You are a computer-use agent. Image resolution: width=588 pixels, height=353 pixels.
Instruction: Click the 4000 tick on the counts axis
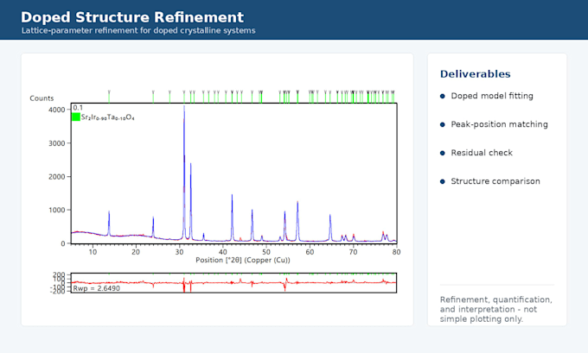click(56, 110)
